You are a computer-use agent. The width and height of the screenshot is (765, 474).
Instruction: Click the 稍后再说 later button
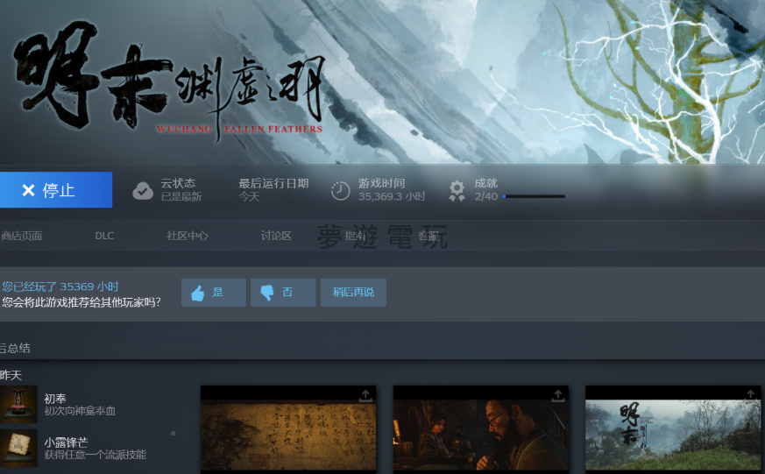(353, 293)
